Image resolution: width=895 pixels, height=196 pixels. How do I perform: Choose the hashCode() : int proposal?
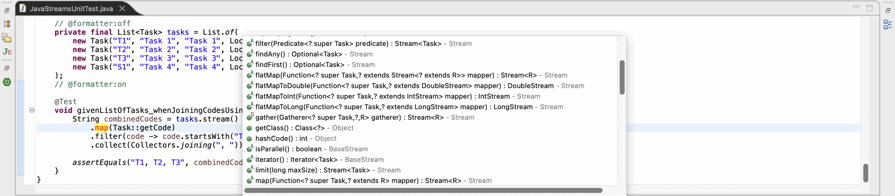pos(281,138)
